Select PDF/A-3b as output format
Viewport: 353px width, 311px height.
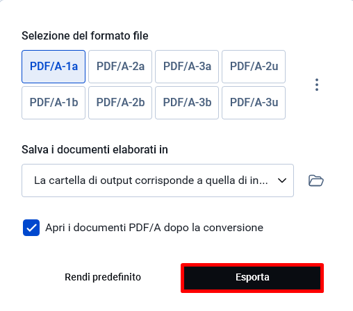click(x=187, y=103)
